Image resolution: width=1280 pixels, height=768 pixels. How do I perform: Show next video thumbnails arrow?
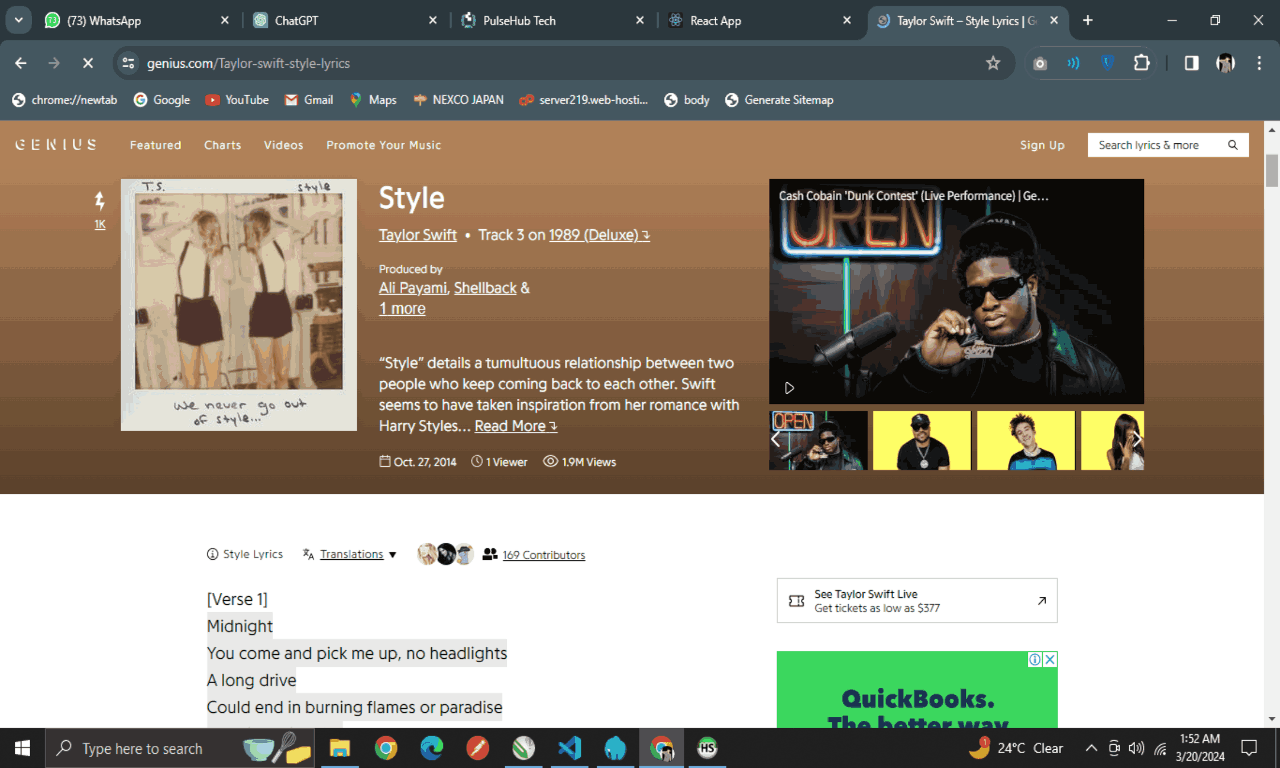[1137, 440]
